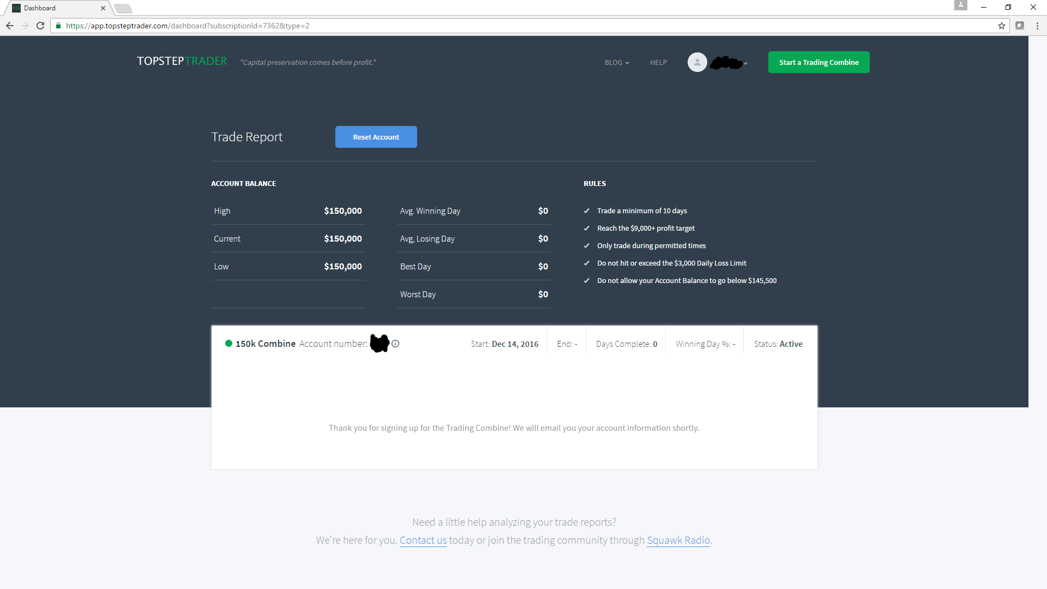Click the Reset Account button
This screenshot has height=589, width=1047.
click(x=376, y=137)
